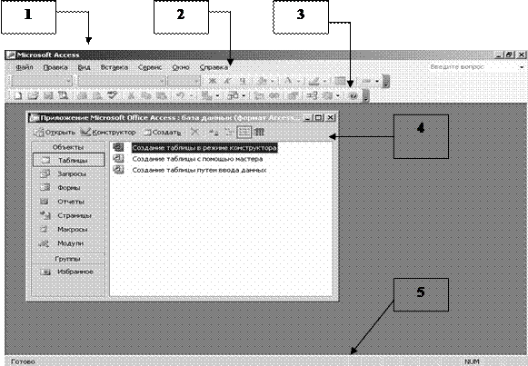Click the Конструктор button
The width and height of the screenshot is (528, 366).
[108, 133]
